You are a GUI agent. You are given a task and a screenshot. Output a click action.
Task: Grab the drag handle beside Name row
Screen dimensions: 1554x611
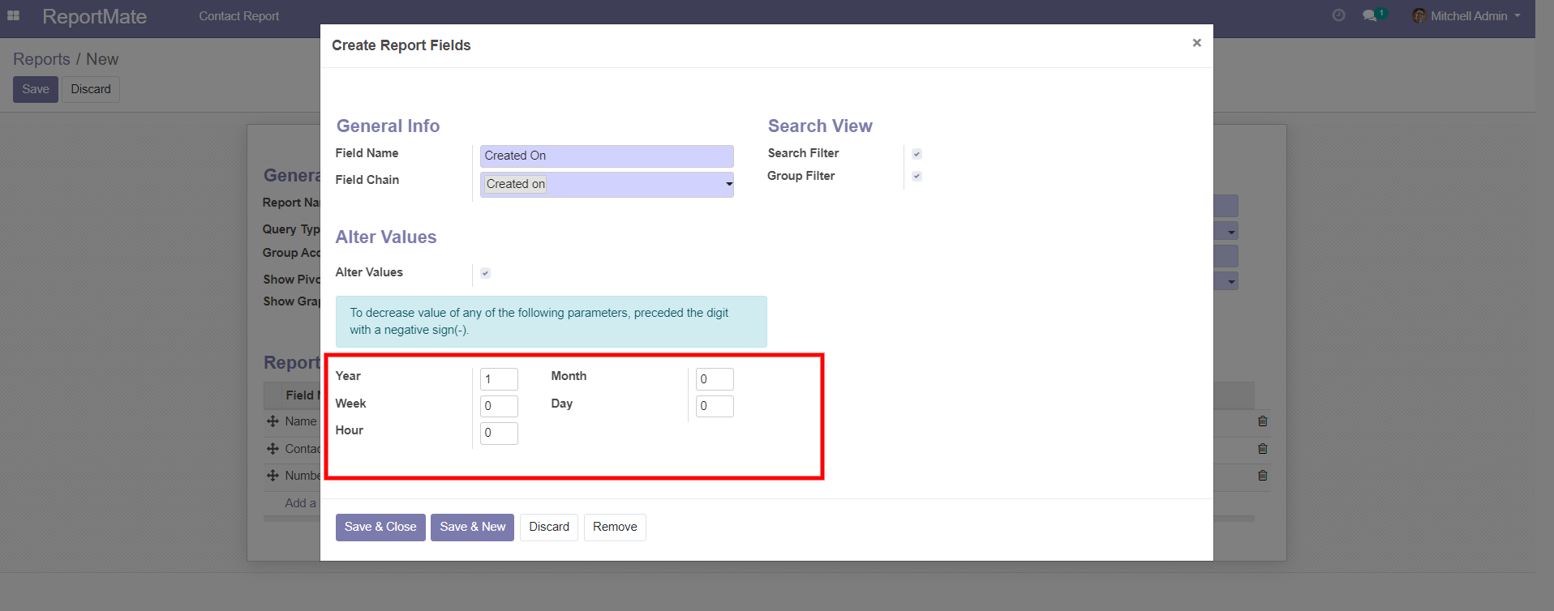(273, 421)
